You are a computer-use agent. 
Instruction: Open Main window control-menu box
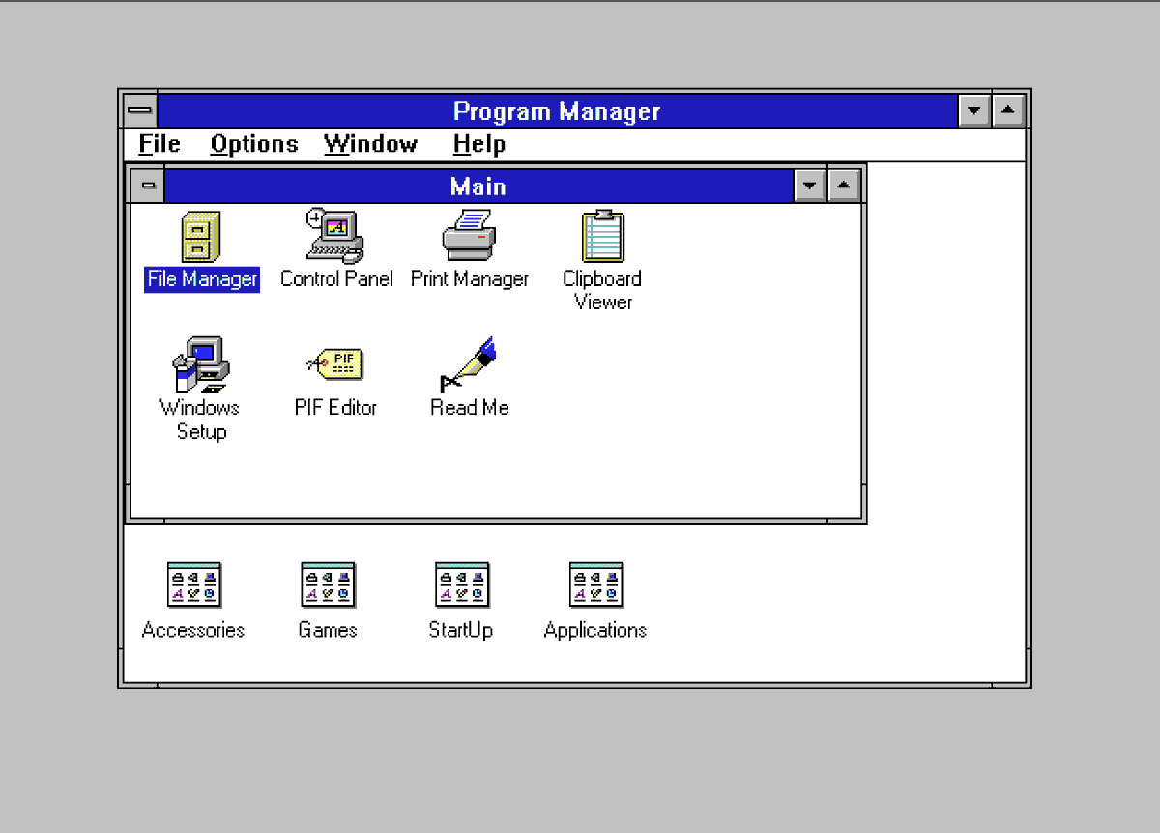(147, 185)
